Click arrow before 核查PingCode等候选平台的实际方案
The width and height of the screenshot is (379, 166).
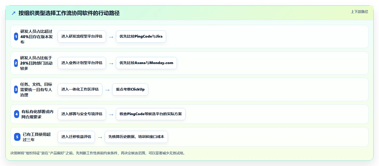[x=111, y=115]
